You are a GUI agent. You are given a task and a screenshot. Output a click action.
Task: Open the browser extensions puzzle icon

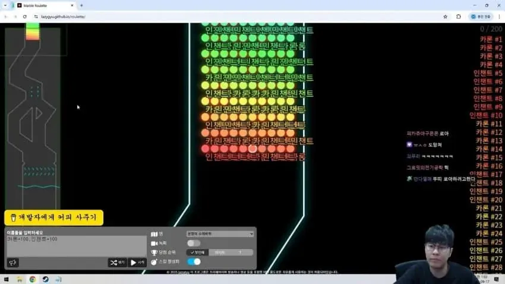click(x=459, y=17)
